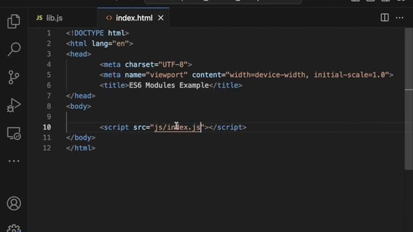
Task: Follow the js/index.js link in script tag
Action: pyautogui.click(x=177, y=128)
